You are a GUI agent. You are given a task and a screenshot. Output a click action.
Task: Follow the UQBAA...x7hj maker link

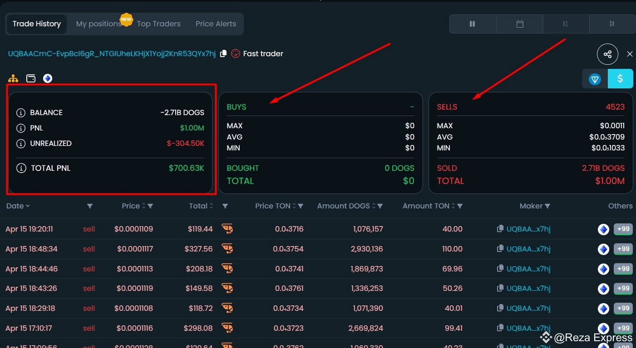[x=528, y=229]
